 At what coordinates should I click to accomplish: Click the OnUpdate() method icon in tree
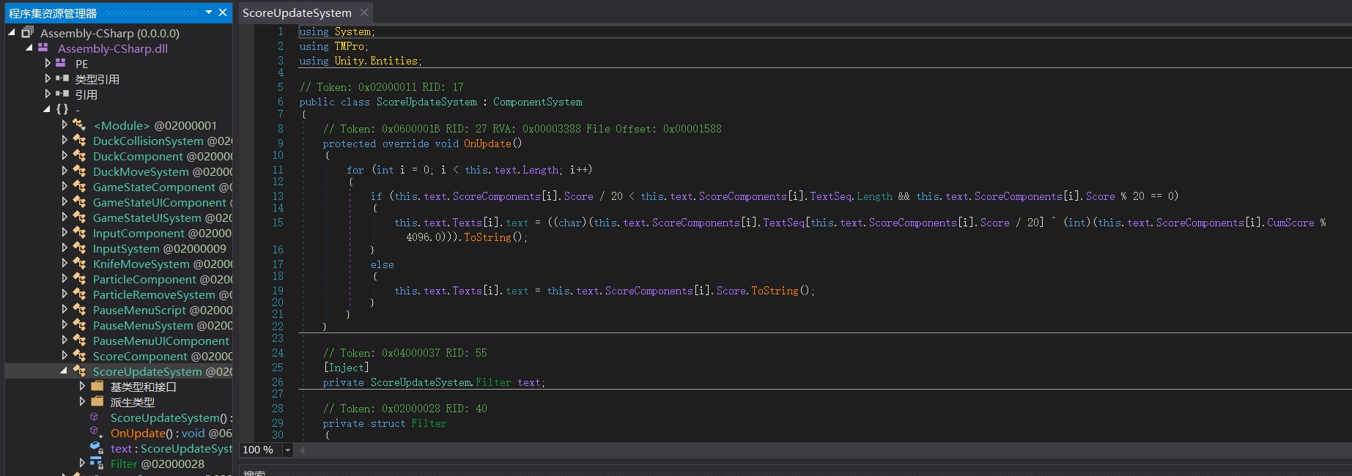pyautogui.click(x=96, y=433)
